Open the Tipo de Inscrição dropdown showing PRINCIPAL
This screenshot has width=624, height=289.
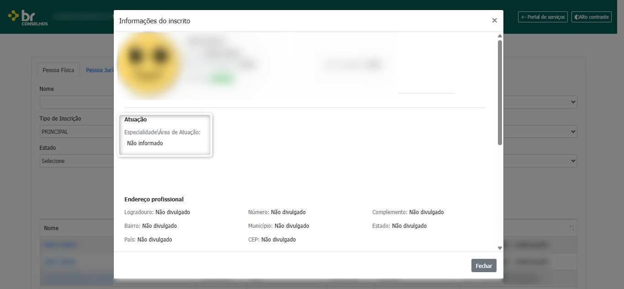[x=76, y=131]
